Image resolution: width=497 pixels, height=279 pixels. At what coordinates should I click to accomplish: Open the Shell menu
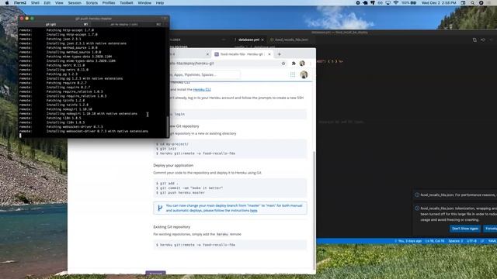[x=35, y=3]
